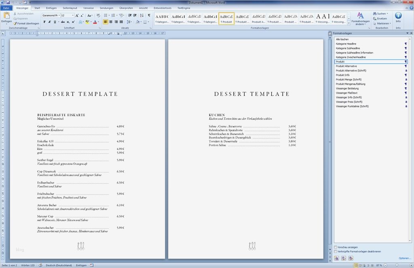Click the subscript icon

[x=68, y=21]
